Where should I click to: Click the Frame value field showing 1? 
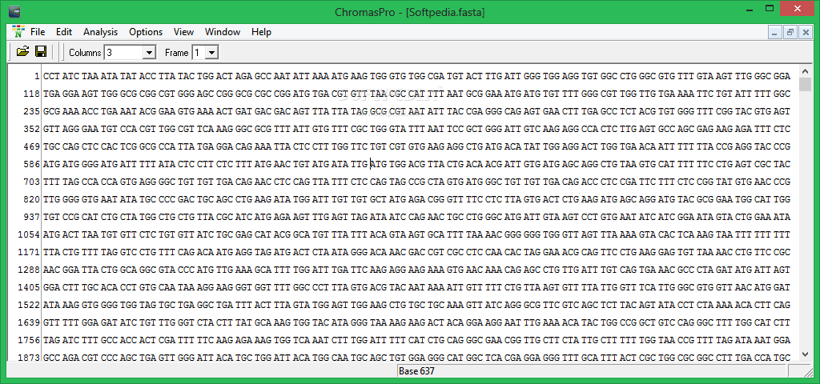[199, 52]
